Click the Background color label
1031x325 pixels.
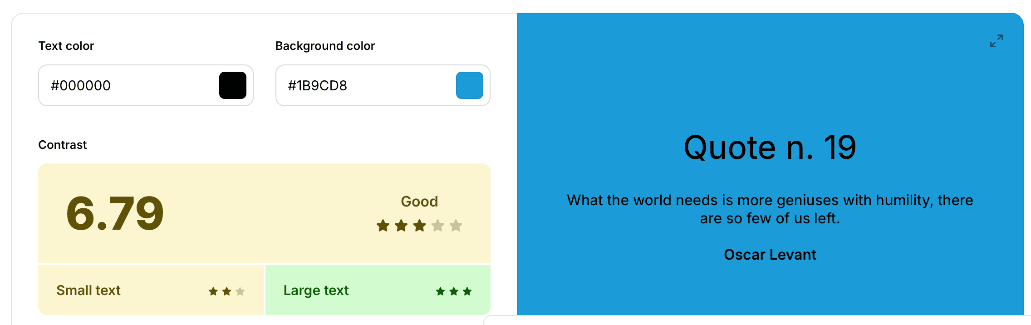point(325,46)
